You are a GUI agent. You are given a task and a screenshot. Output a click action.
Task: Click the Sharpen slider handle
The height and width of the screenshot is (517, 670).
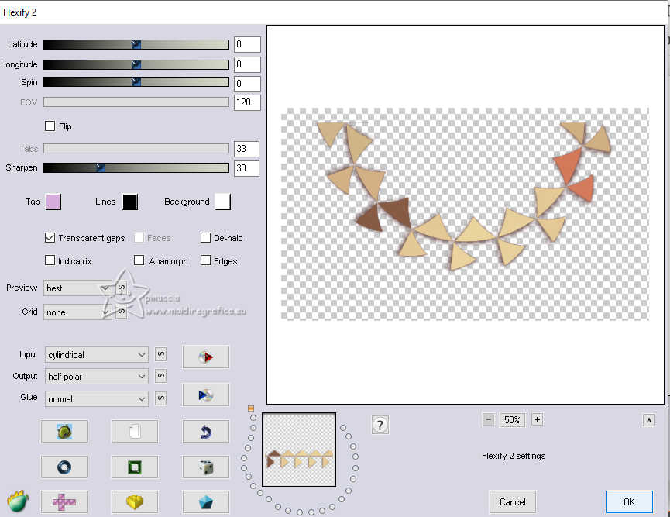tap(101, 167)
